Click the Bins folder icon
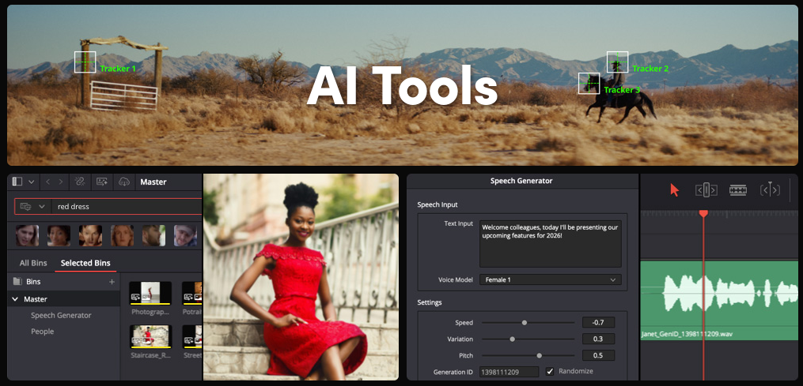 17,282
